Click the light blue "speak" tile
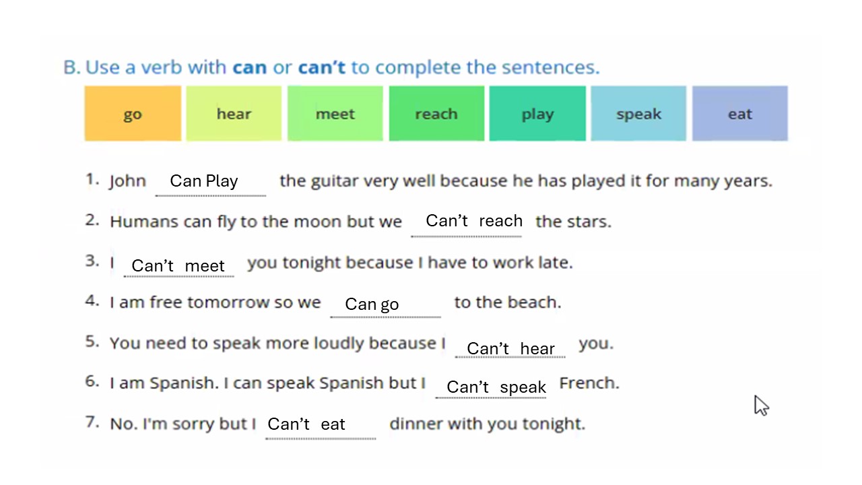Screen dimensions: 862x485 pyautogui.click(x=638, y=114)
